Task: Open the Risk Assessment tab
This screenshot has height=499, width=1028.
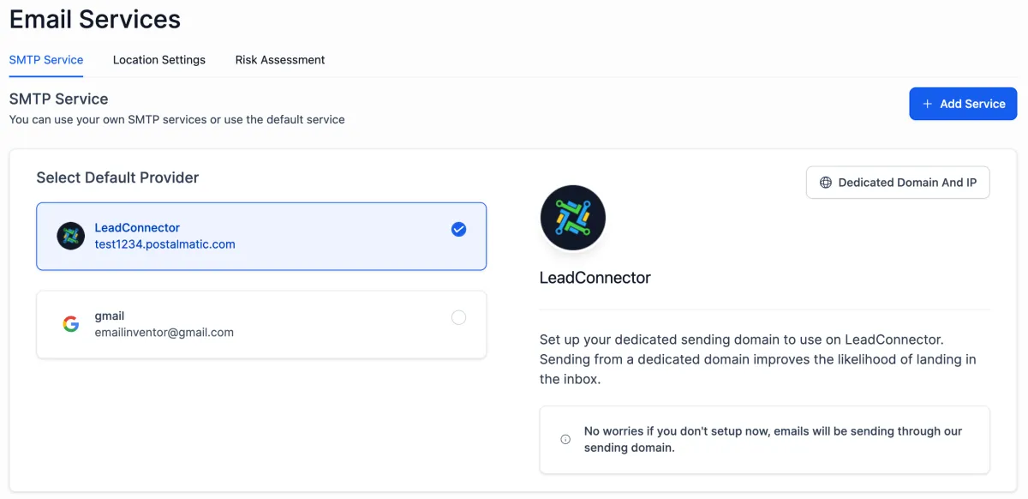Action: [280, 60]
